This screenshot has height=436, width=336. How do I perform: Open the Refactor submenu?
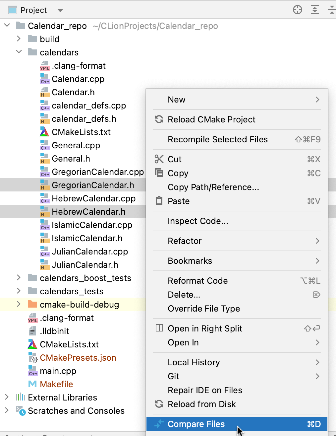point(185,241)
